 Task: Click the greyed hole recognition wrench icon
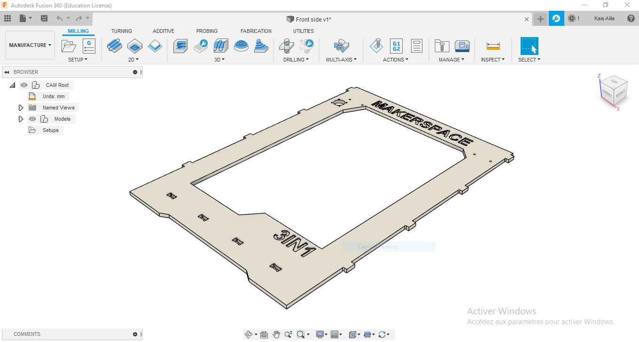pyautogui.click(x=306, y=46)
